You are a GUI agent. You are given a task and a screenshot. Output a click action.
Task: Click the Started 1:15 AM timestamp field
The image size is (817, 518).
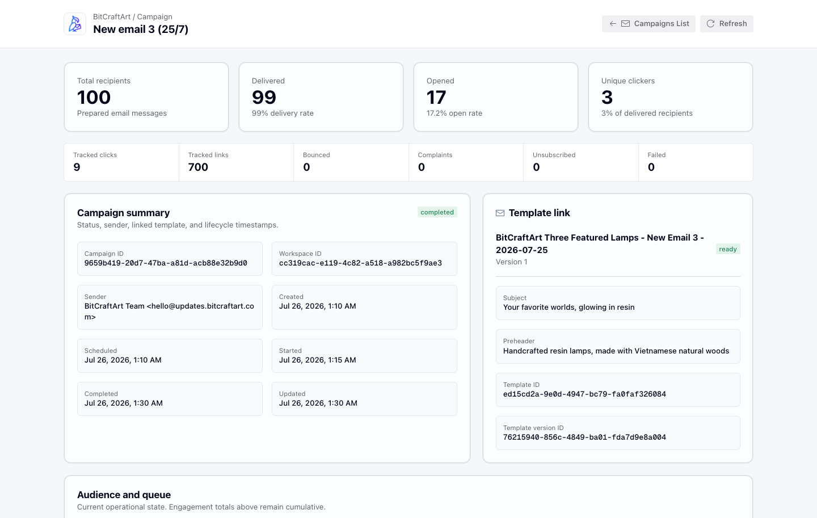click(364, 356)
